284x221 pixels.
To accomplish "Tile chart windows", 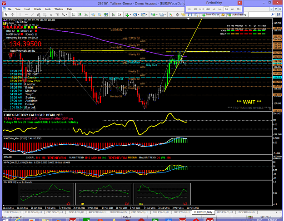I will 106,15.
